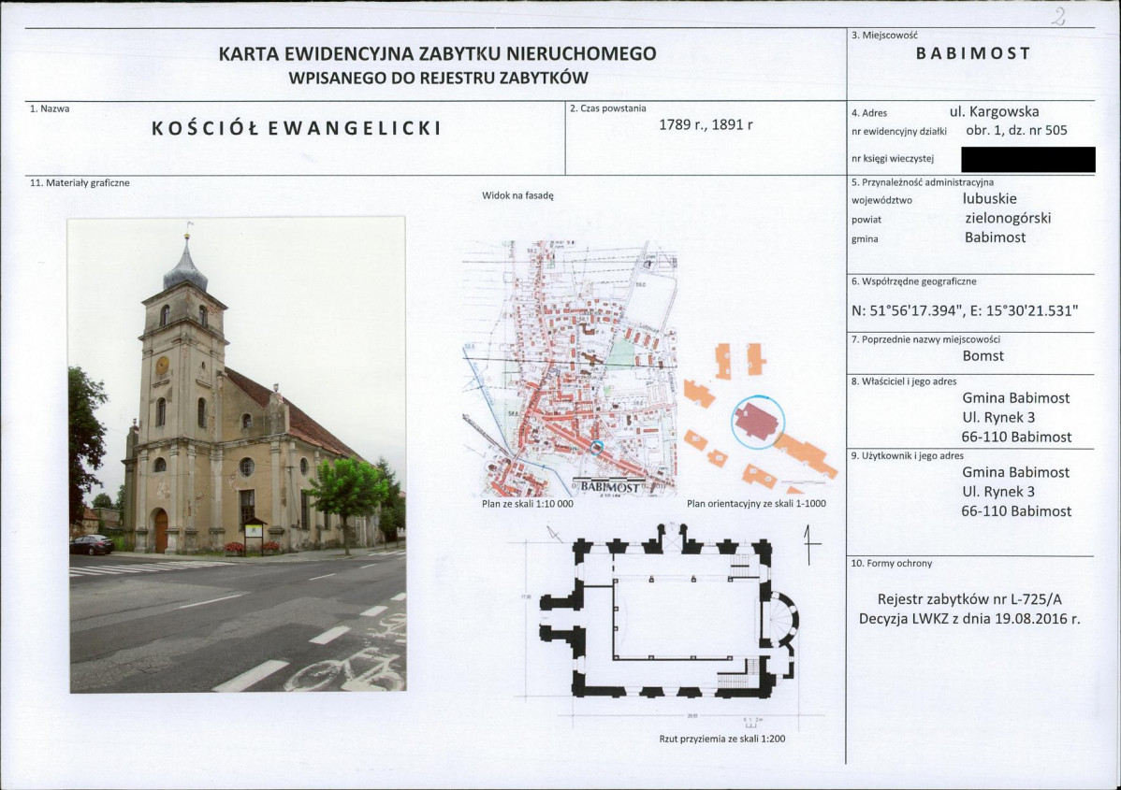Click the label nr ewidencyjny działki
Screen dimensions: 1121x790
point(898,132)
